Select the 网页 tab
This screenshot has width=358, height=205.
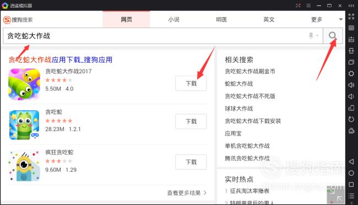(126, 19)
